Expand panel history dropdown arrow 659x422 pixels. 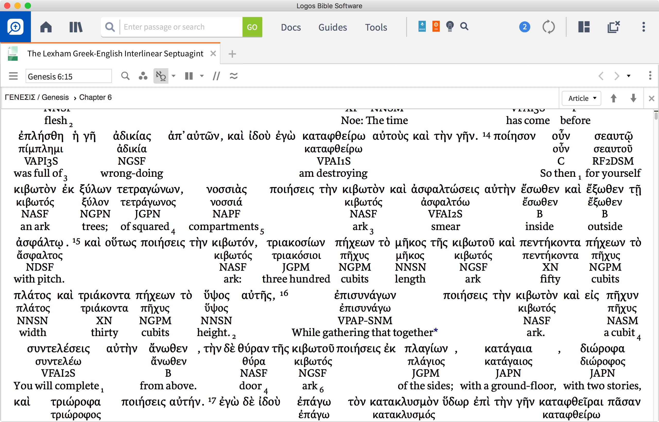click(x=629, y=76)
